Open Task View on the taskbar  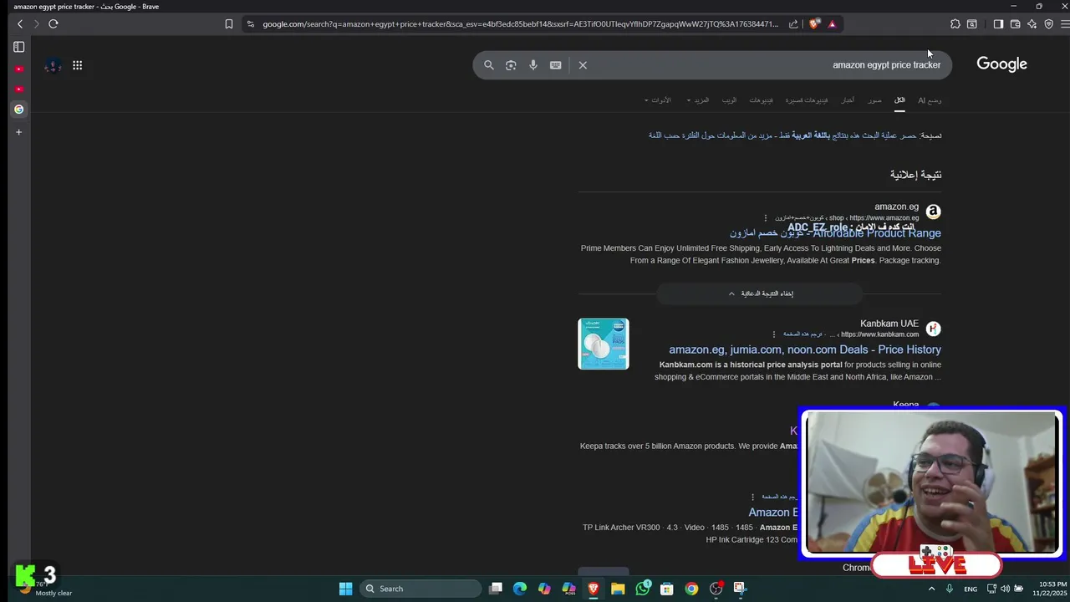click(496, 589)
